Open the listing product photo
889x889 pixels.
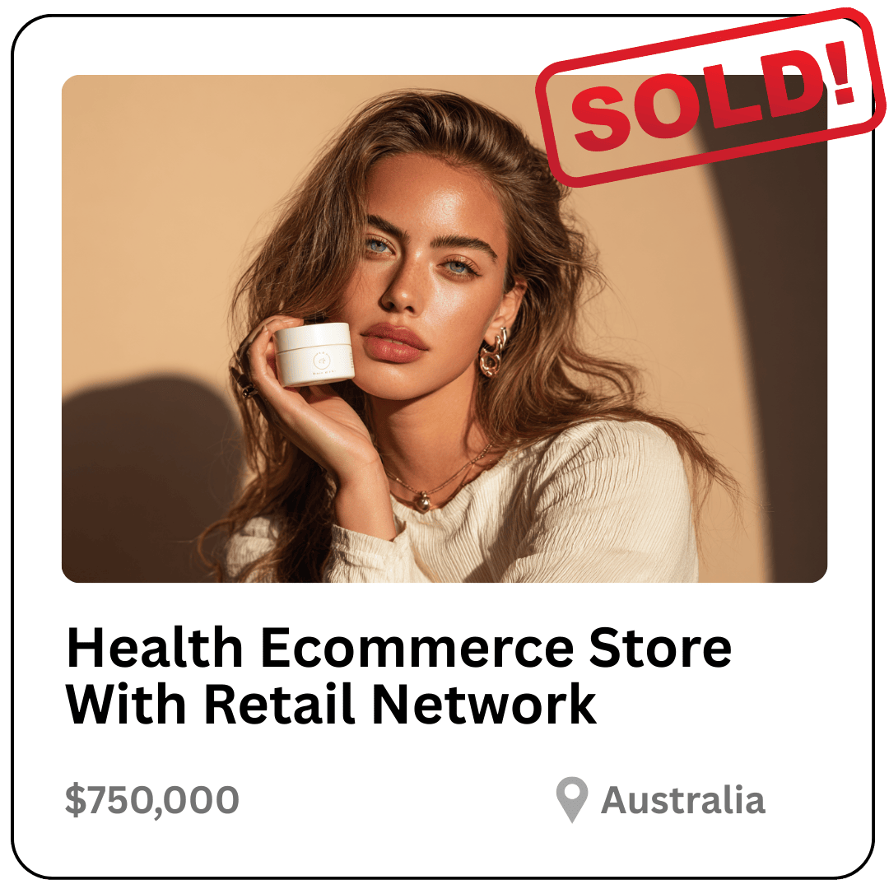click(x=444, y=328)
